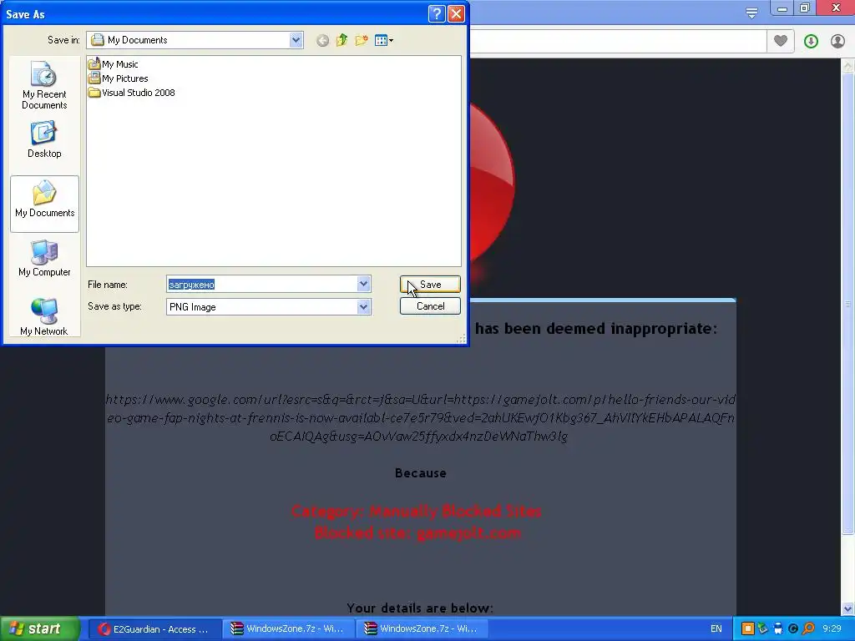855x641 pixels.
Task: Click the orange square tray icon
Action: [748, 629]
